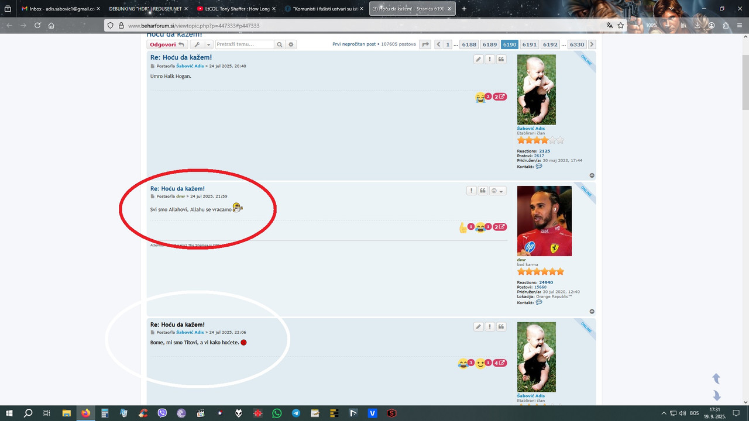Viewport: 749px width, 421px height.
Task: Report the Bome, mi smo Titovi post
Action: pos(490,327)
